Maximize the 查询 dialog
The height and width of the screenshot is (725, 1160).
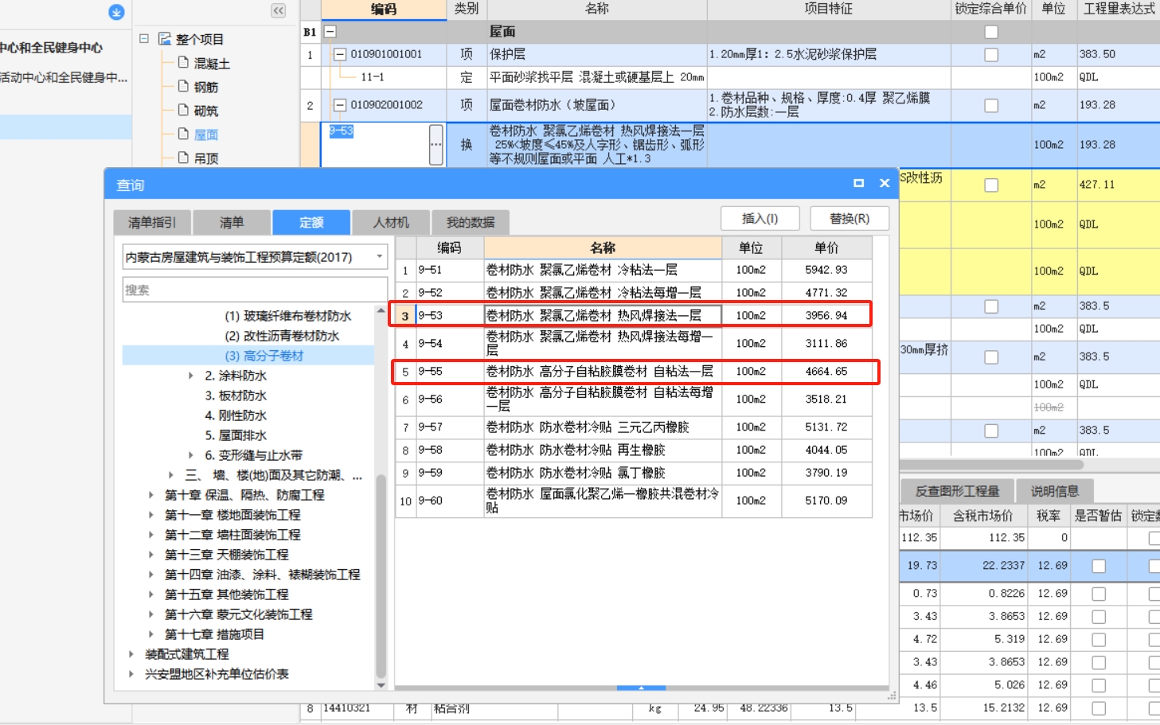tap(858, 183)
